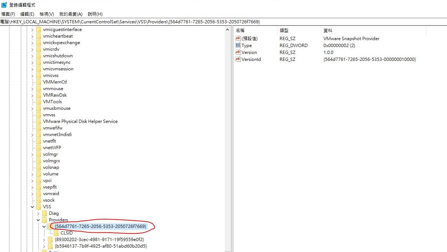Click the string value icon beside (預設值)
The height and width of the screenshot is (252, 447).
pos(238,38)
